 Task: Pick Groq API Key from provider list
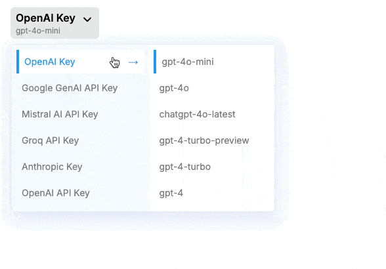click(50, 140)
